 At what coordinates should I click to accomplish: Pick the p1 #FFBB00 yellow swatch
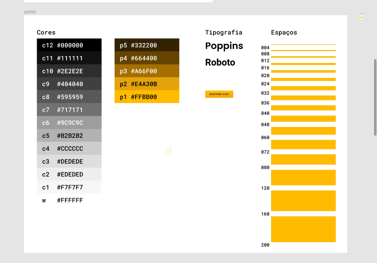click(x=147, y=97)
